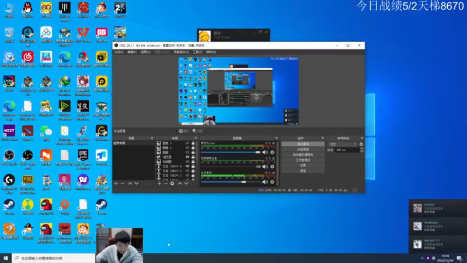Mute the 台式音响 speaker icon
This screenshot has height=263, width=467.
pos(265,182)
